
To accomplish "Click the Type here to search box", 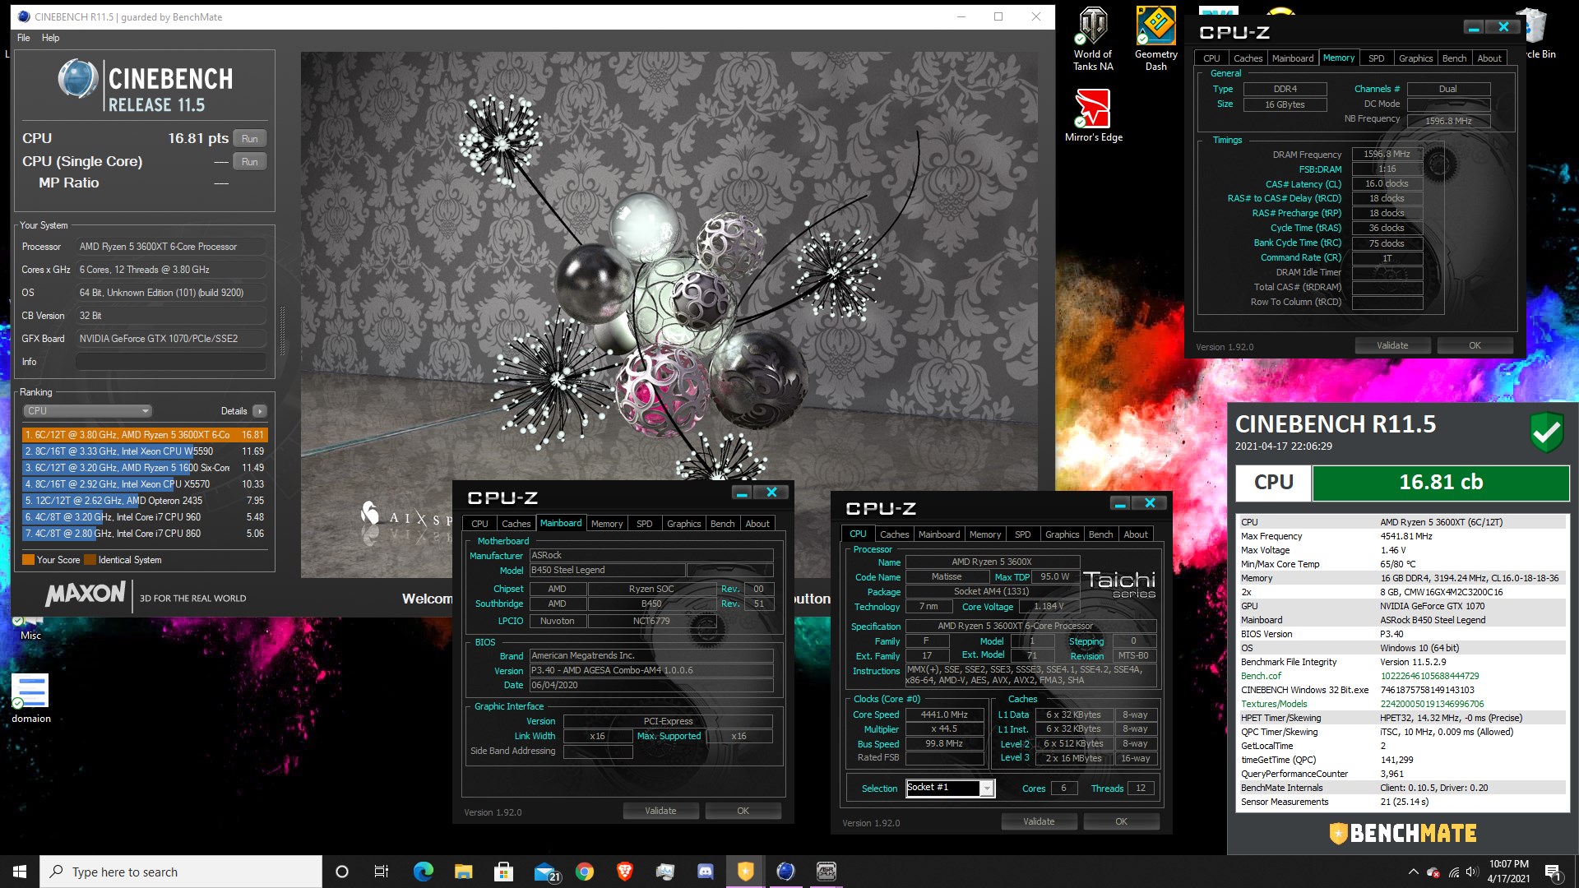I will coord(181,872).
